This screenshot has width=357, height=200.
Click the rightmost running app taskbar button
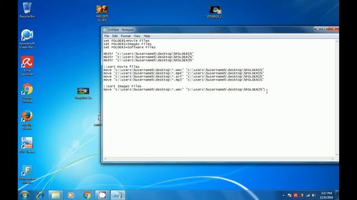(x=118, y=195)
